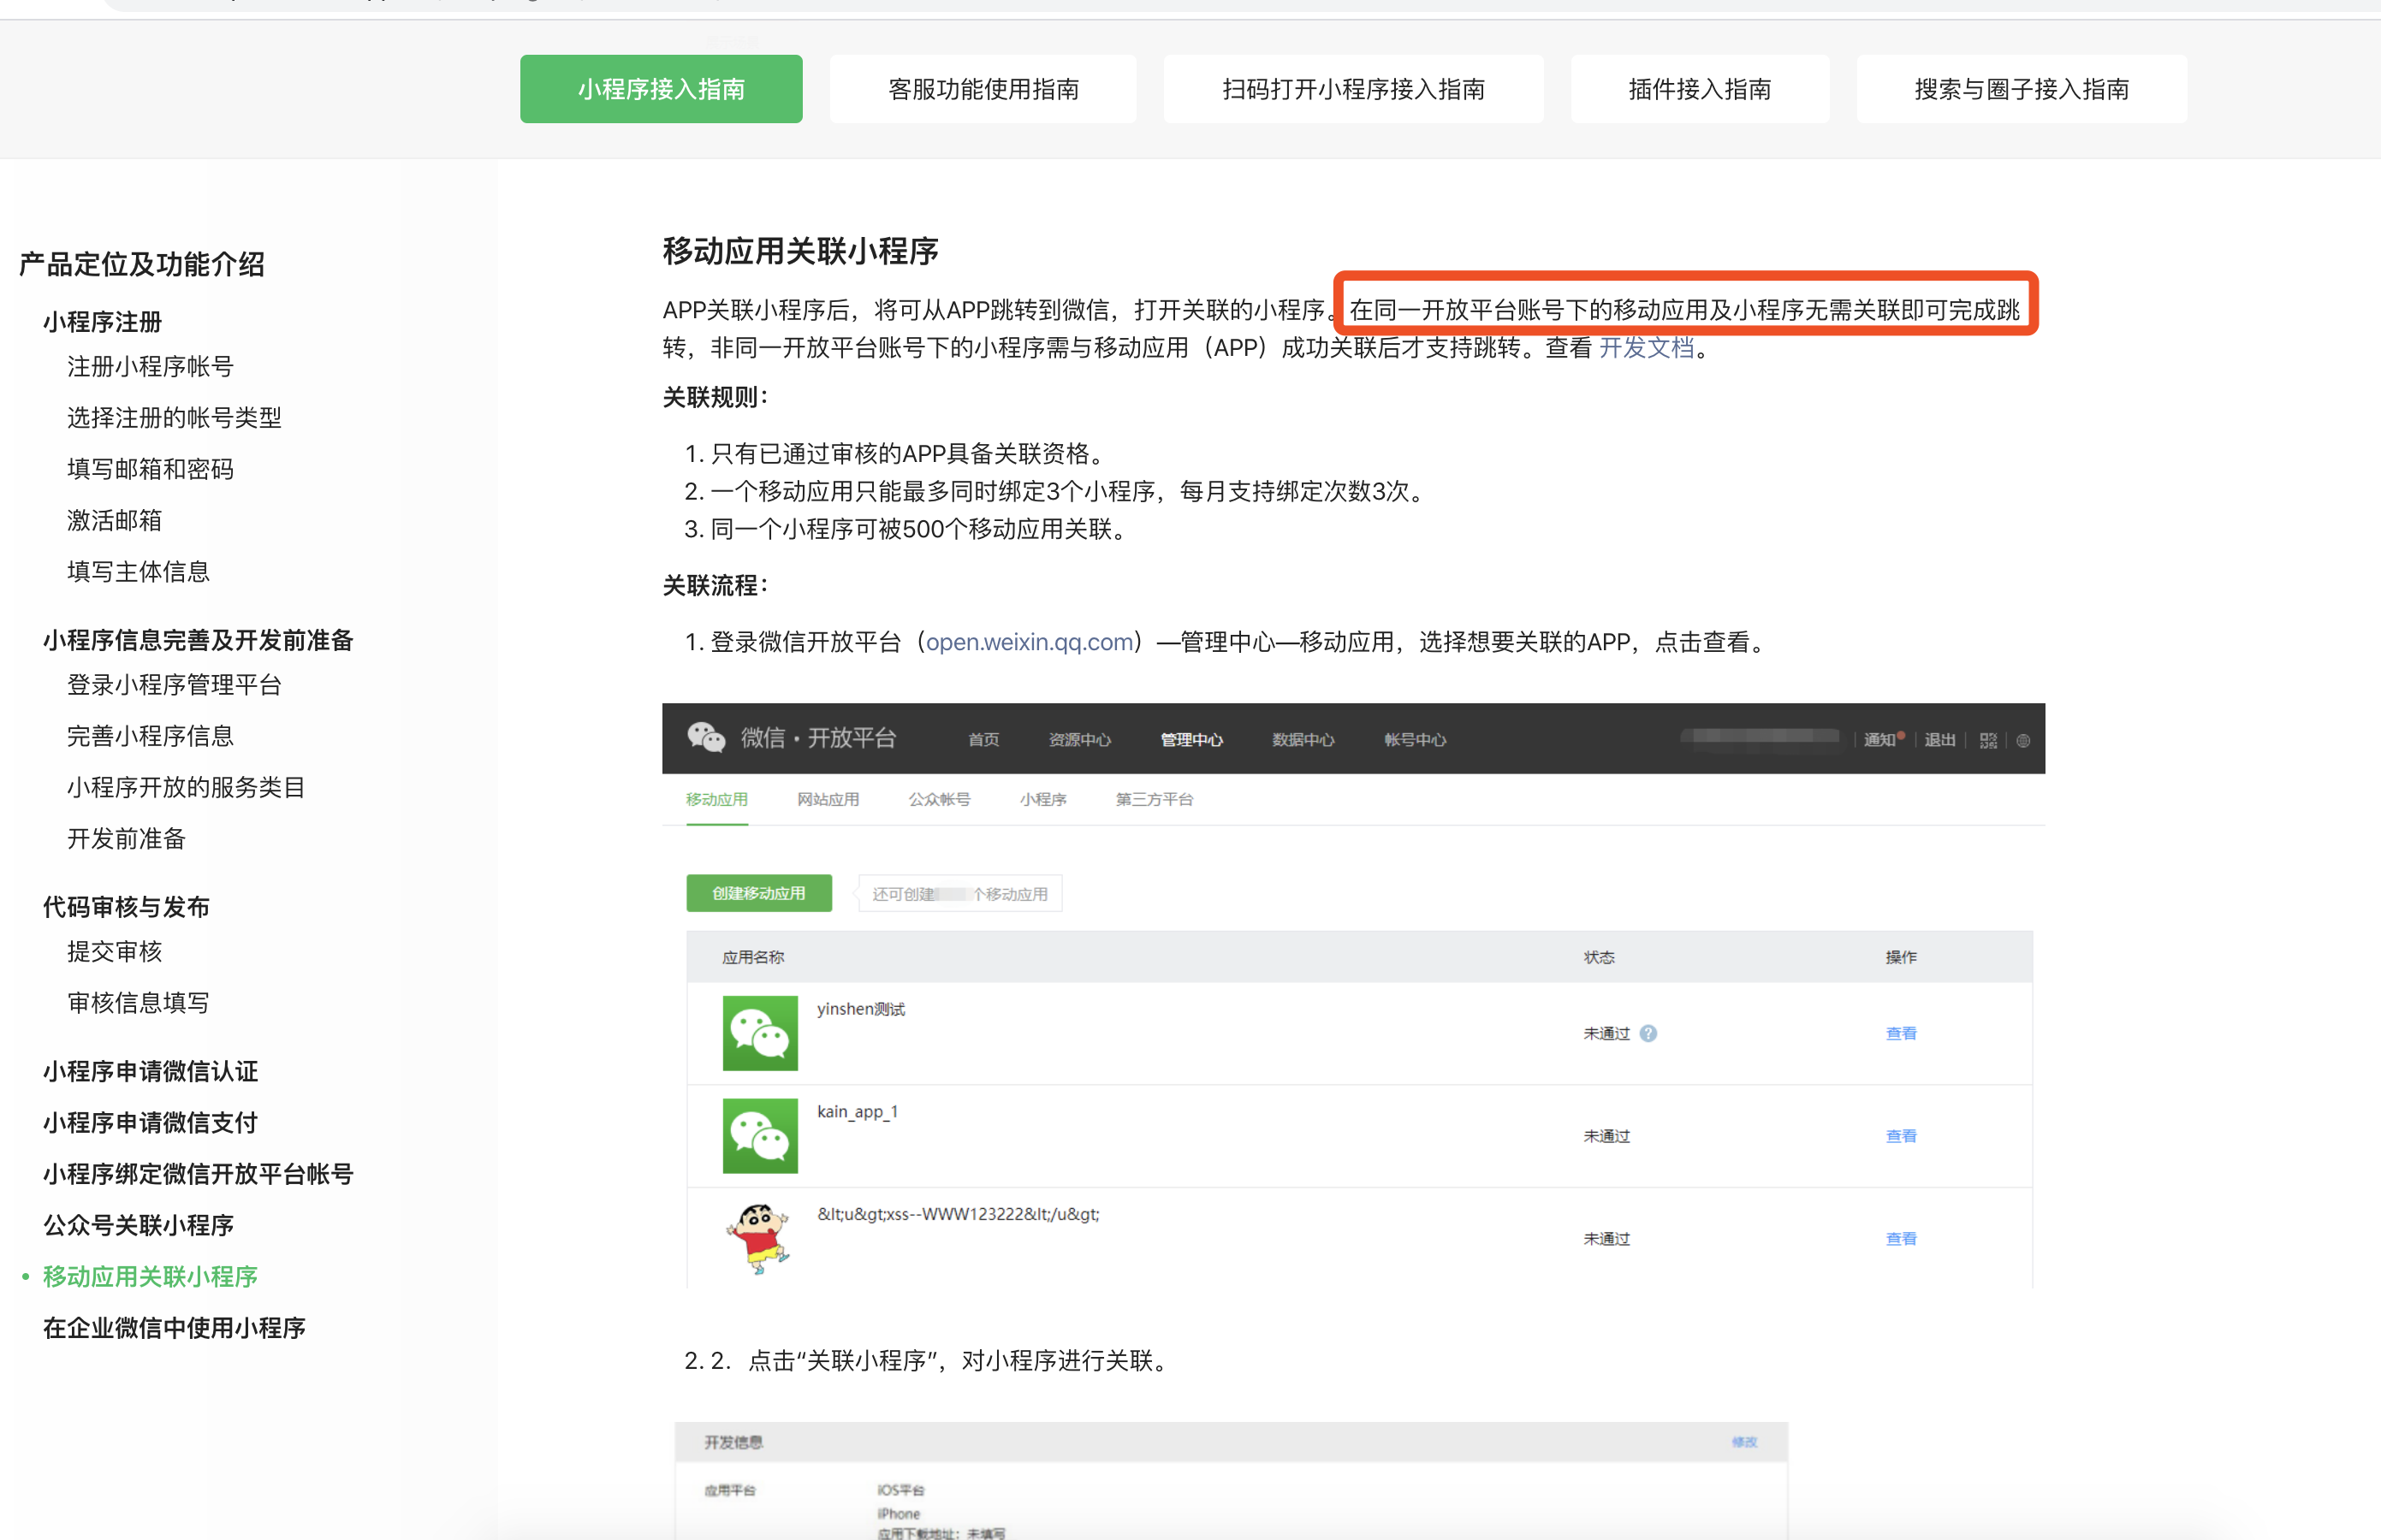Click the globe icon in the embedded platform header
The image size is (2381, 1540).
pos(2023,740)
